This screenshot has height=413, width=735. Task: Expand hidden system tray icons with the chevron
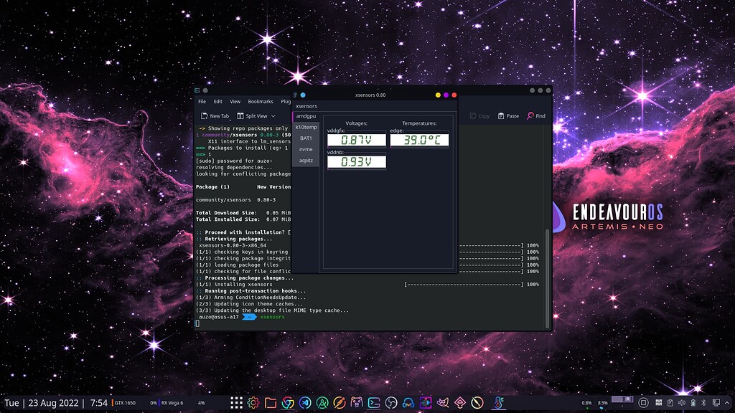727,403
